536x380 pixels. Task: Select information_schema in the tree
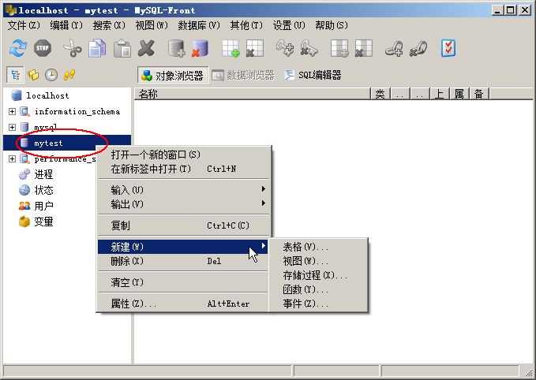[77, 112]
